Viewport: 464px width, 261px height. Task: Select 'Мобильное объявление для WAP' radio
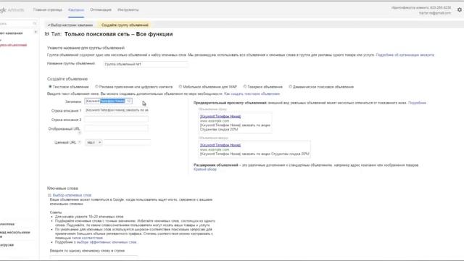click(x=181, y=87)
